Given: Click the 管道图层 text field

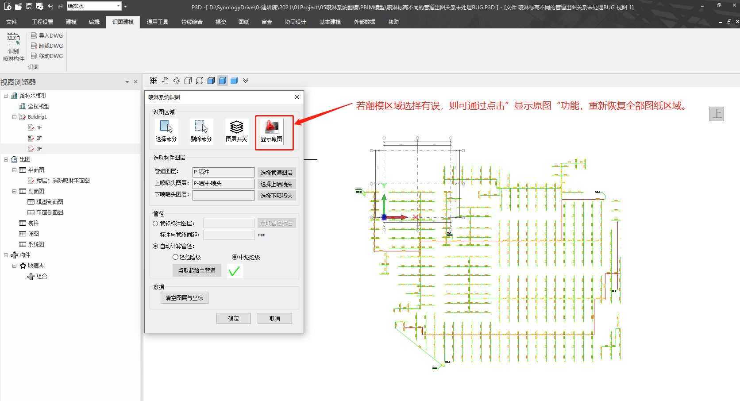Looking at the screenshot, I should pos(223,172).
